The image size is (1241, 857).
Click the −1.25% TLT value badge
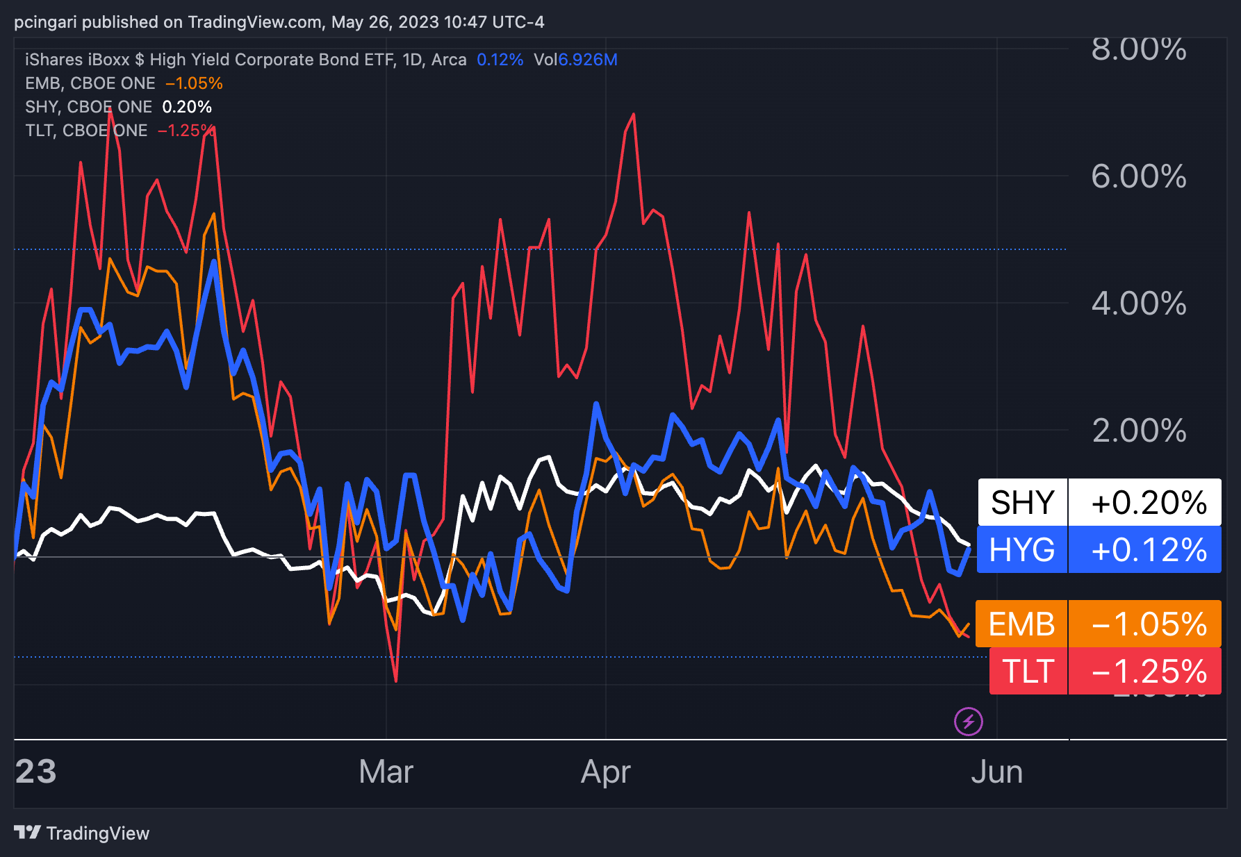pos(1145,671)
